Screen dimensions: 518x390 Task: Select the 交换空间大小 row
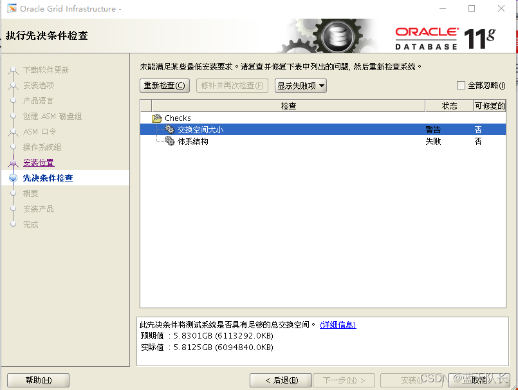click(323, 129)
